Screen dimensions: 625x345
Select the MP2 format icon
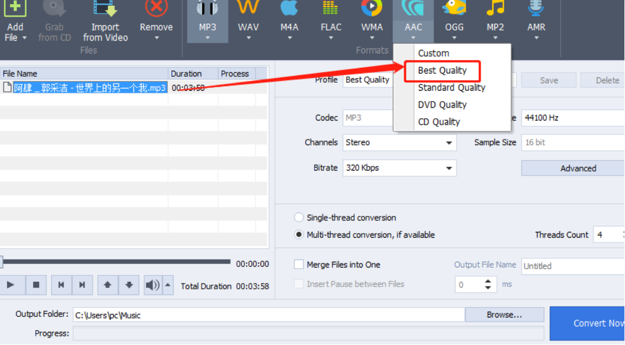point(495,8)
